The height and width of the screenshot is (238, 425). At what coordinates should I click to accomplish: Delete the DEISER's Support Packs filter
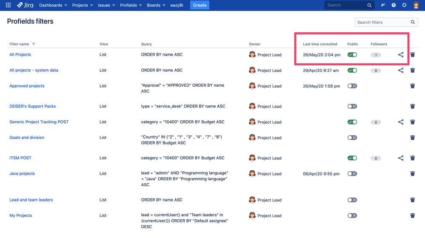pyautogui.click(x=413, y=106)
